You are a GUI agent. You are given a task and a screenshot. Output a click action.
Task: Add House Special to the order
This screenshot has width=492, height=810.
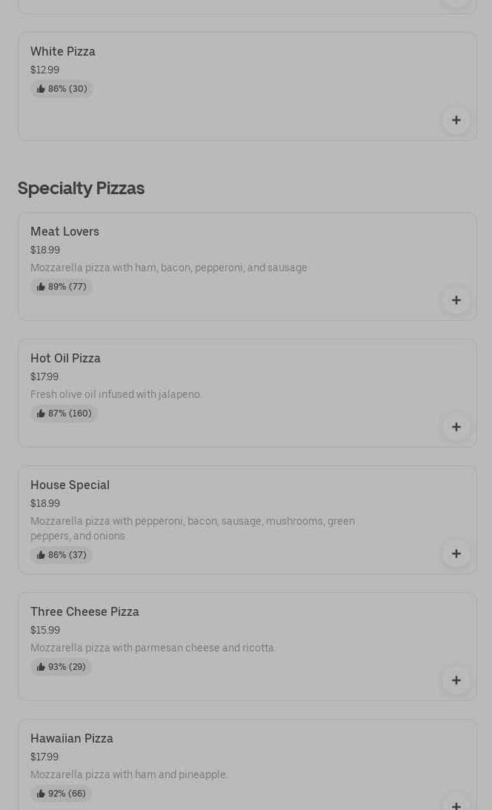[x=456, y=554]
